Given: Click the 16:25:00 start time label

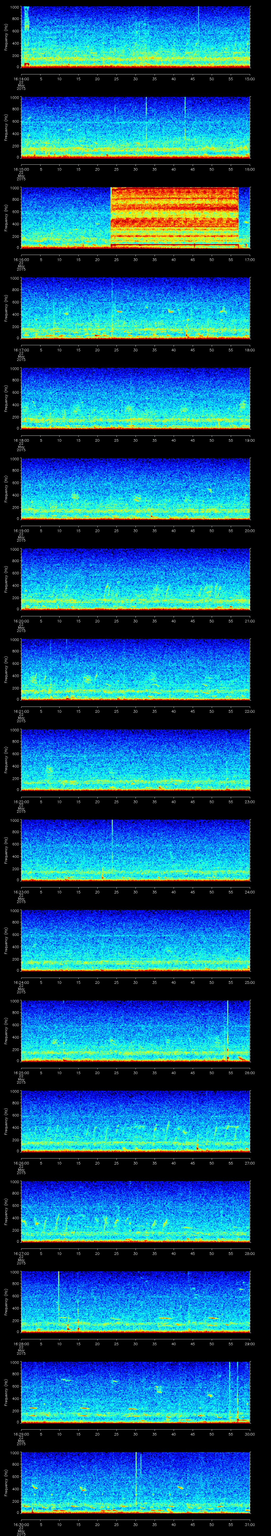Looking at the screenshot, I should coord(21,1073).
